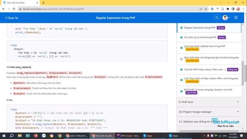The height and width of the screenshot is (139, 247).
Task: Switch to PhpStorm 'PHP_Courses' taskbar window
Action: [128, 136]
